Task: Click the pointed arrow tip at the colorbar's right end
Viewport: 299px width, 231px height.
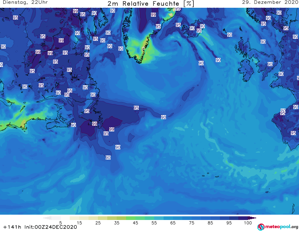Action: [252, 218]
